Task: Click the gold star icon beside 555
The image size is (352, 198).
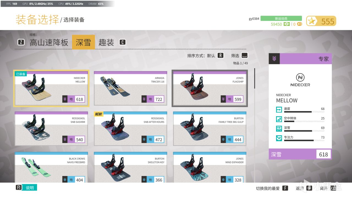Action: 312,21
